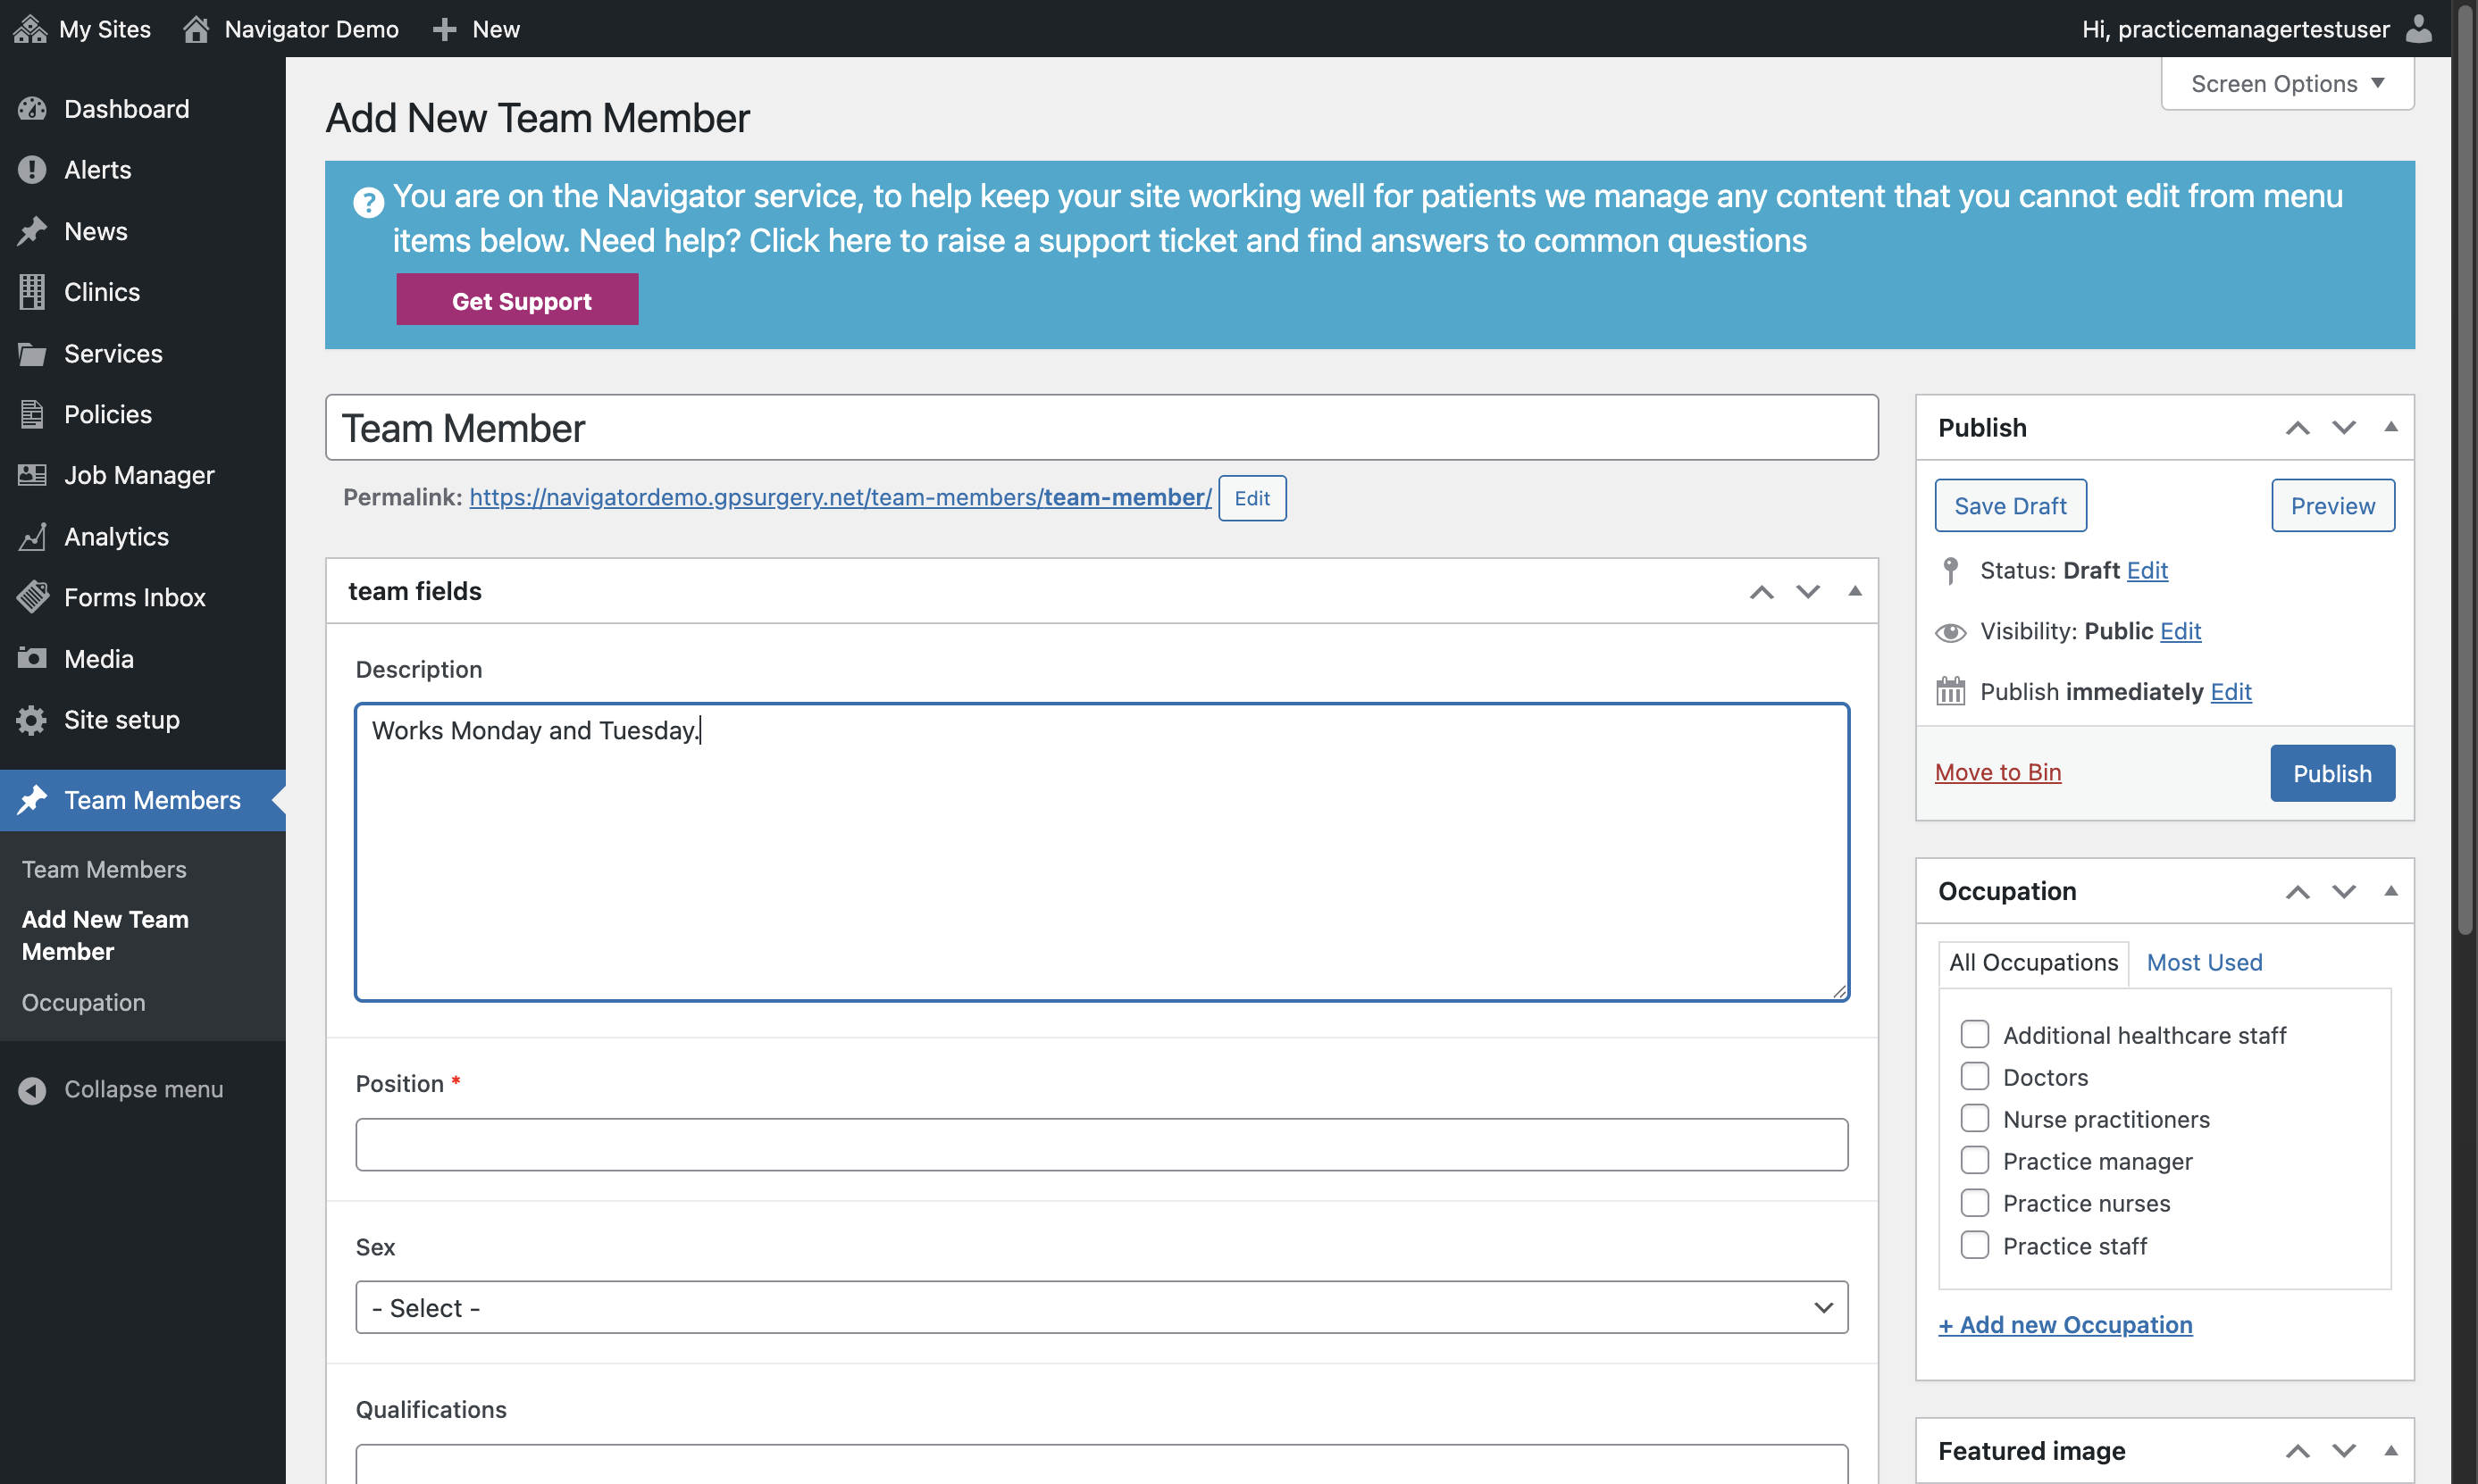Click the Media camera icon
This screenshot has height=1484, width=2478.
[32, 659]
